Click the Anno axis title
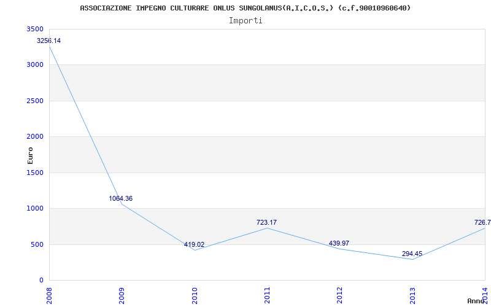The height and width of the screenshot is (307, 491). 476,301
